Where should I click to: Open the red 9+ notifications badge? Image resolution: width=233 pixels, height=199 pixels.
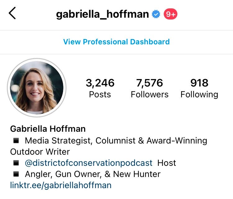tap(171, 14)
